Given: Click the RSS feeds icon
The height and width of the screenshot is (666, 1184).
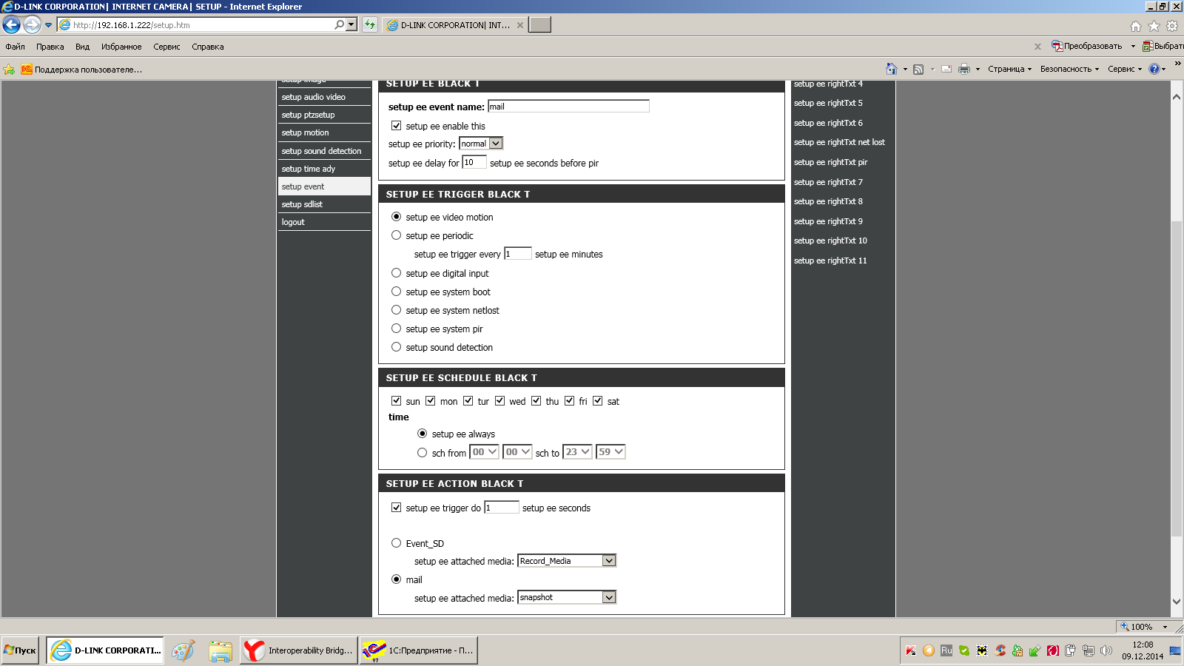Looking at the screenshot, I should tap(918, 69).
